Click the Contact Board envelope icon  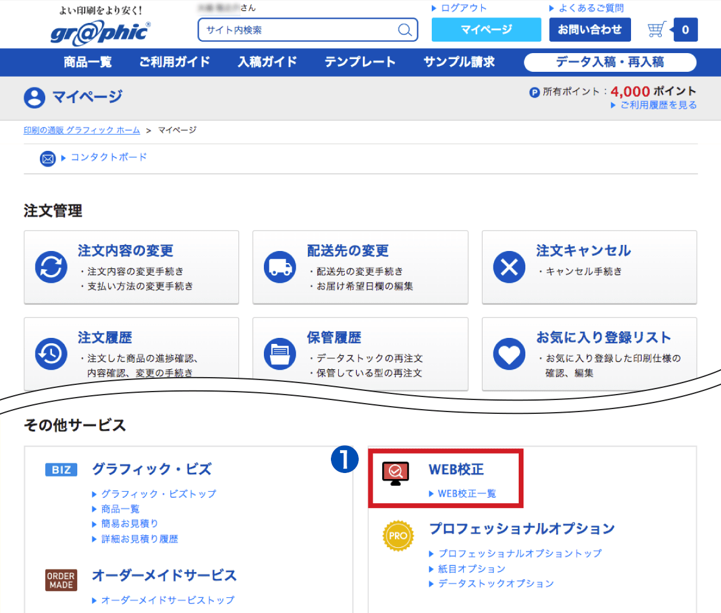[47, 159]
